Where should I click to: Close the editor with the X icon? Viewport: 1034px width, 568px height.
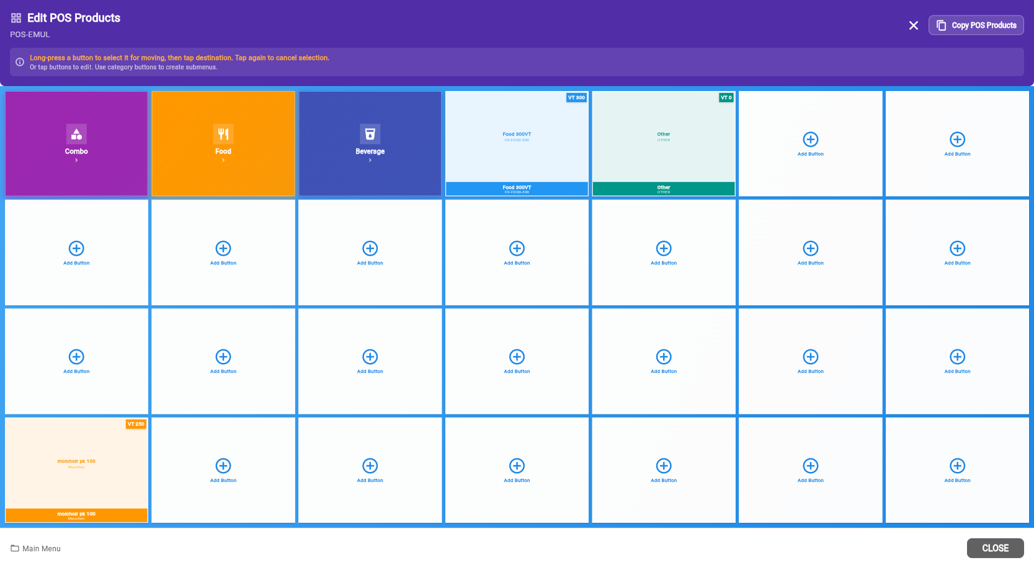tap(914, 25)
